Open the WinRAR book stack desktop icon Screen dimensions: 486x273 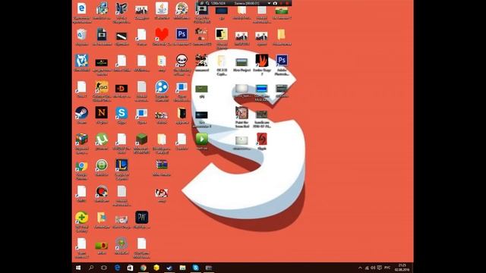click(162, 165)
